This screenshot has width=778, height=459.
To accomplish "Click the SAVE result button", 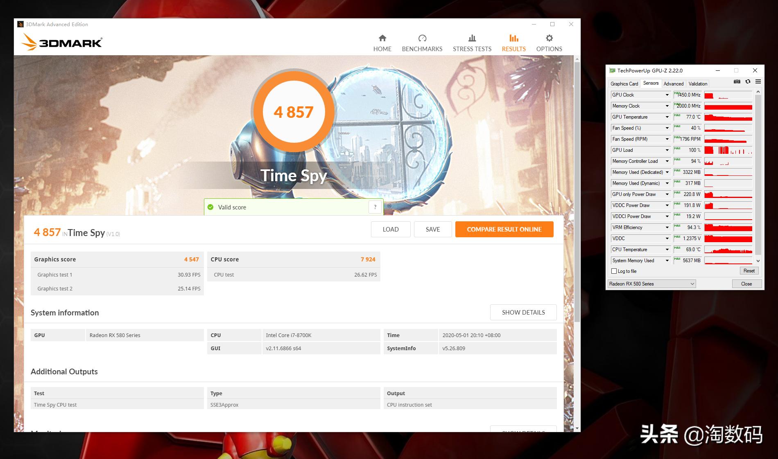I will point(433,229).
